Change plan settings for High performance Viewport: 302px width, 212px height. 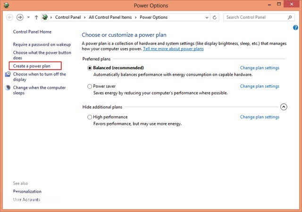tap(260, 117)
